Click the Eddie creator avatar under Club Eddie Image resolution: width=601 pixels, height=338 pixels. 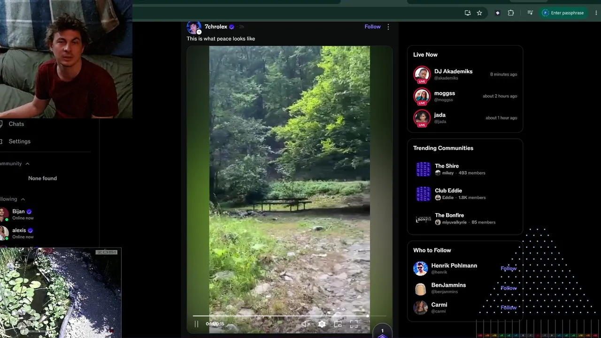click(x=438, y=198)
